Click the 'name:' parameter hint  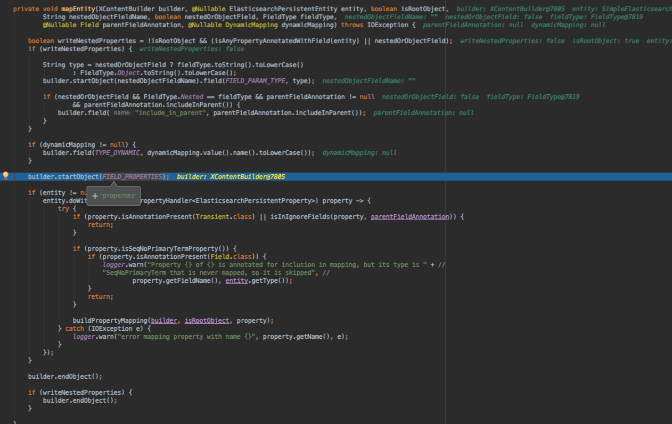[x=122, y=113]
